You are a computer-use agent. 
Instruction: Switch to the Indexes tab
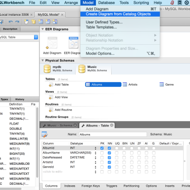click(70, 186)
